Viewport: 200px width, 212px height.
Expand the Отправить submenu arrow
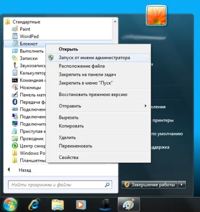click(146, 106)
